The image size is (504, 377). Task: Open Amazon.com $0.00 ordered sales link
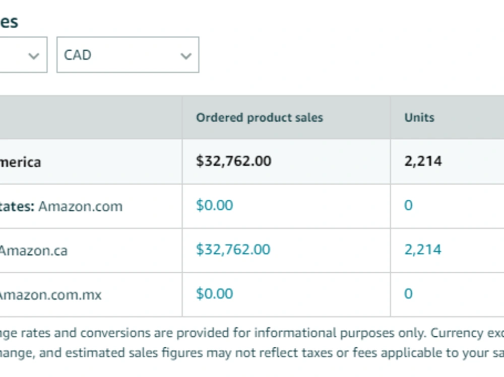click(x=214, y=205)
